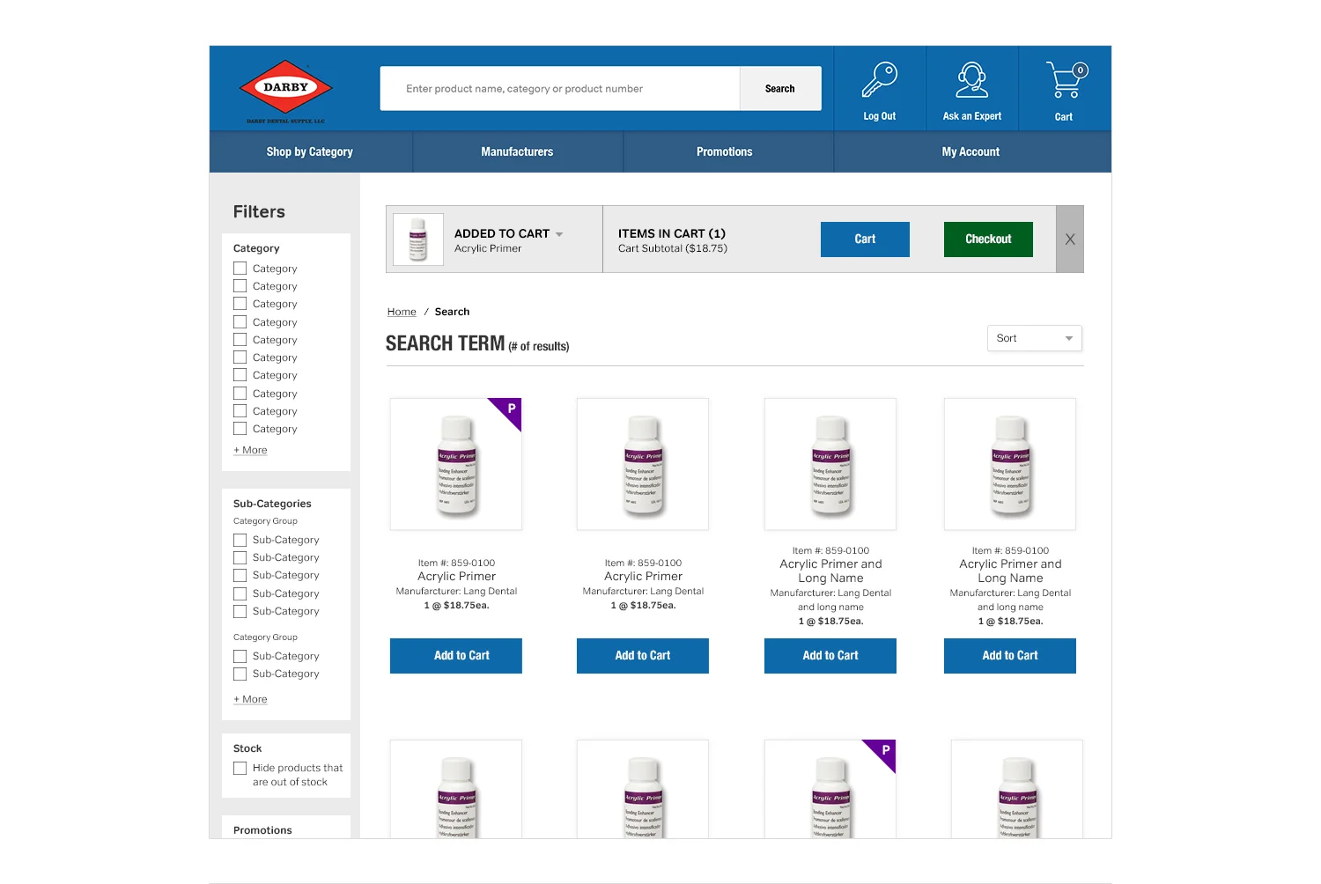This screenshot has width=1321, height=884.
Task: Expand + More under Sub-Categories filters
Action: (251, 699)
